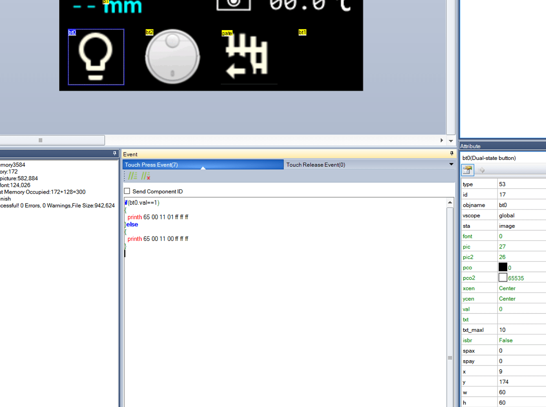The image size is (546, 407).
Task: Enable the Send Component ID checkbox
Action: click(127, 191)
